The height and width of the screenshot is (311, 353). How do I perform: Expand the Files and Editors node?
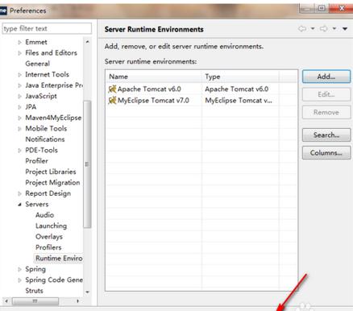[19, 53]
